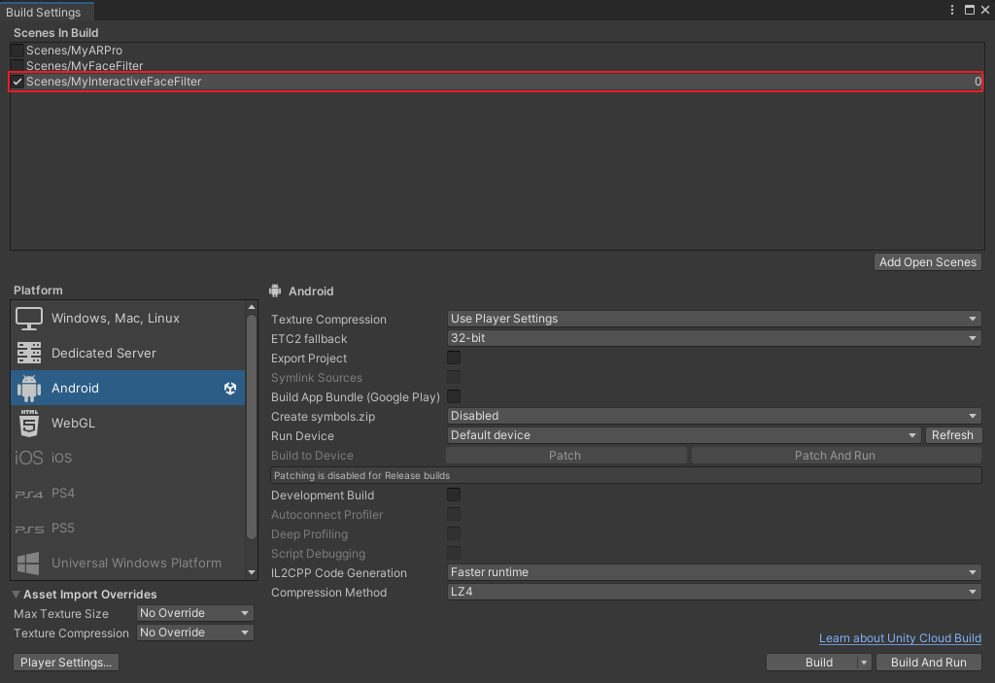Click the Android robot icon in platform list
The height and width of the screenshot is (683, 995).
pos(28,388)
